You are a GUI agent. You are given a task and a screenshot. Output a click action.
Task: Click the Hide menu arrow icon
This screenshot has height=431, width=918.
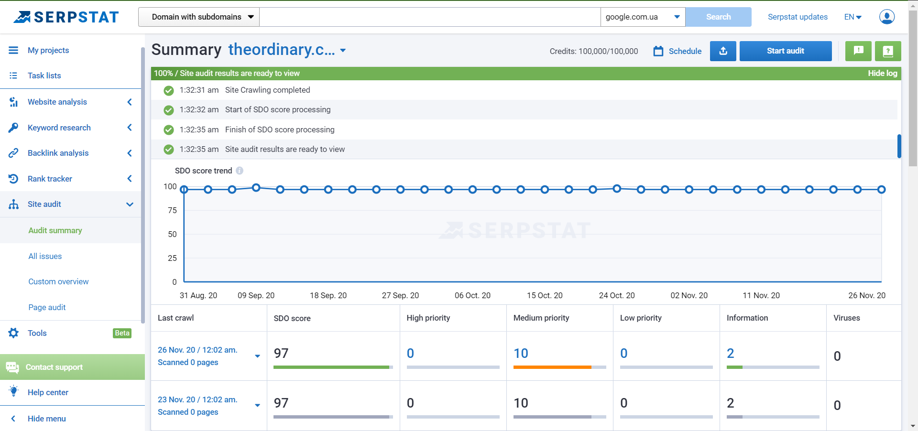pos(13,419)
